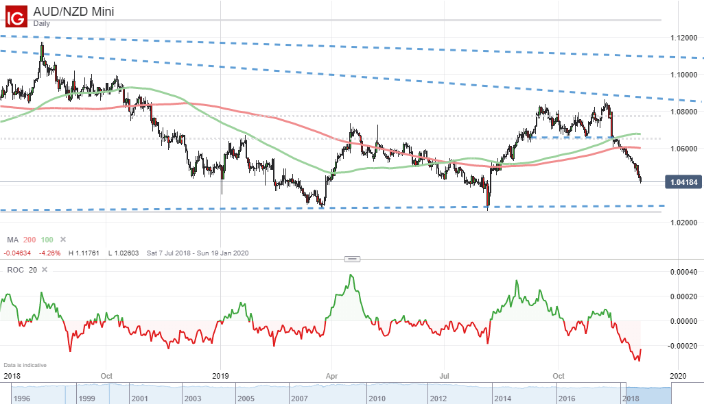Image resolution: width=704 pixels, height=404 pixels.
Task: Click the 0.00000 ROC axis label
Action: point(684,321)
